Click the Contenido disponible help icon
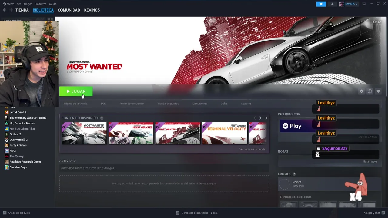This screenshot has width=388, height=218. point(102,118)
